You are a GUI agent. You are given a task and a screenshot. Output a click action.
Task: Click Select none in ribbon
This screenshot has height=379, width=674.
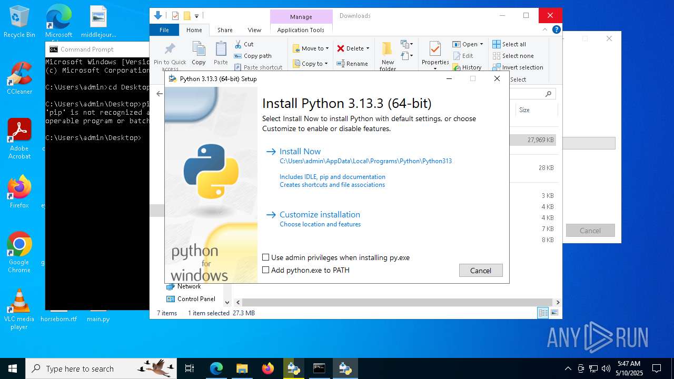coord(513,56)
